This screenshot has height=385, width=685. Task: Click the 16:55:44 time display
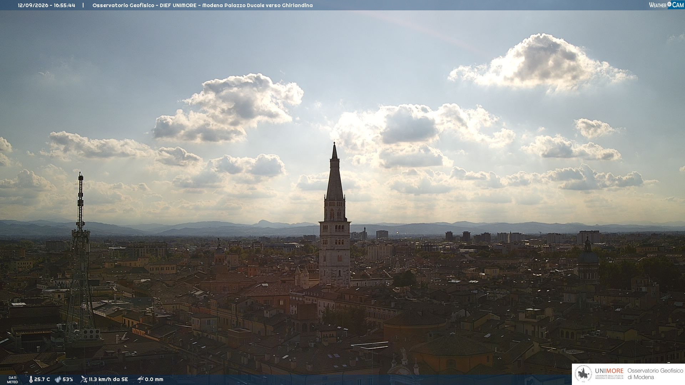click(65, 5)
